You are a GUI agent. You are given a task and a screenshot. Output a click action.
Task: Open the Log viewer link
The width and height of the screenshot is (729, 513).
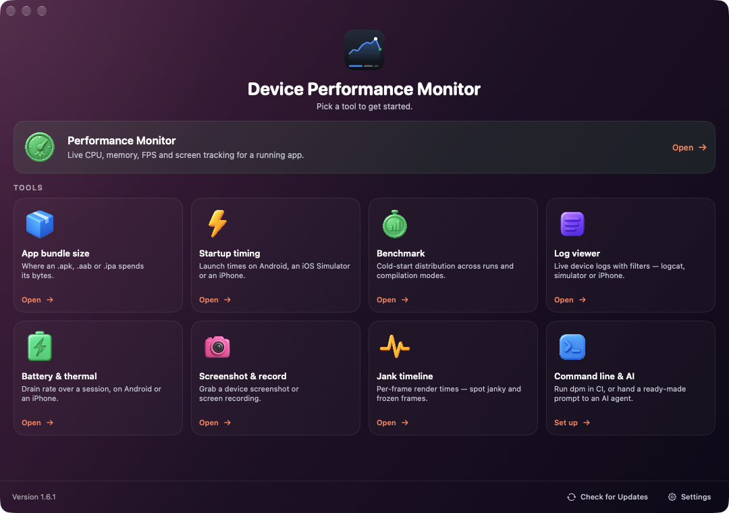pos(570,300)
